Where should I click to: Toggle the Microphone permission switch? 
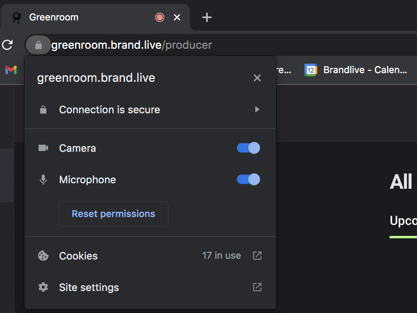[x=248, y=179]
